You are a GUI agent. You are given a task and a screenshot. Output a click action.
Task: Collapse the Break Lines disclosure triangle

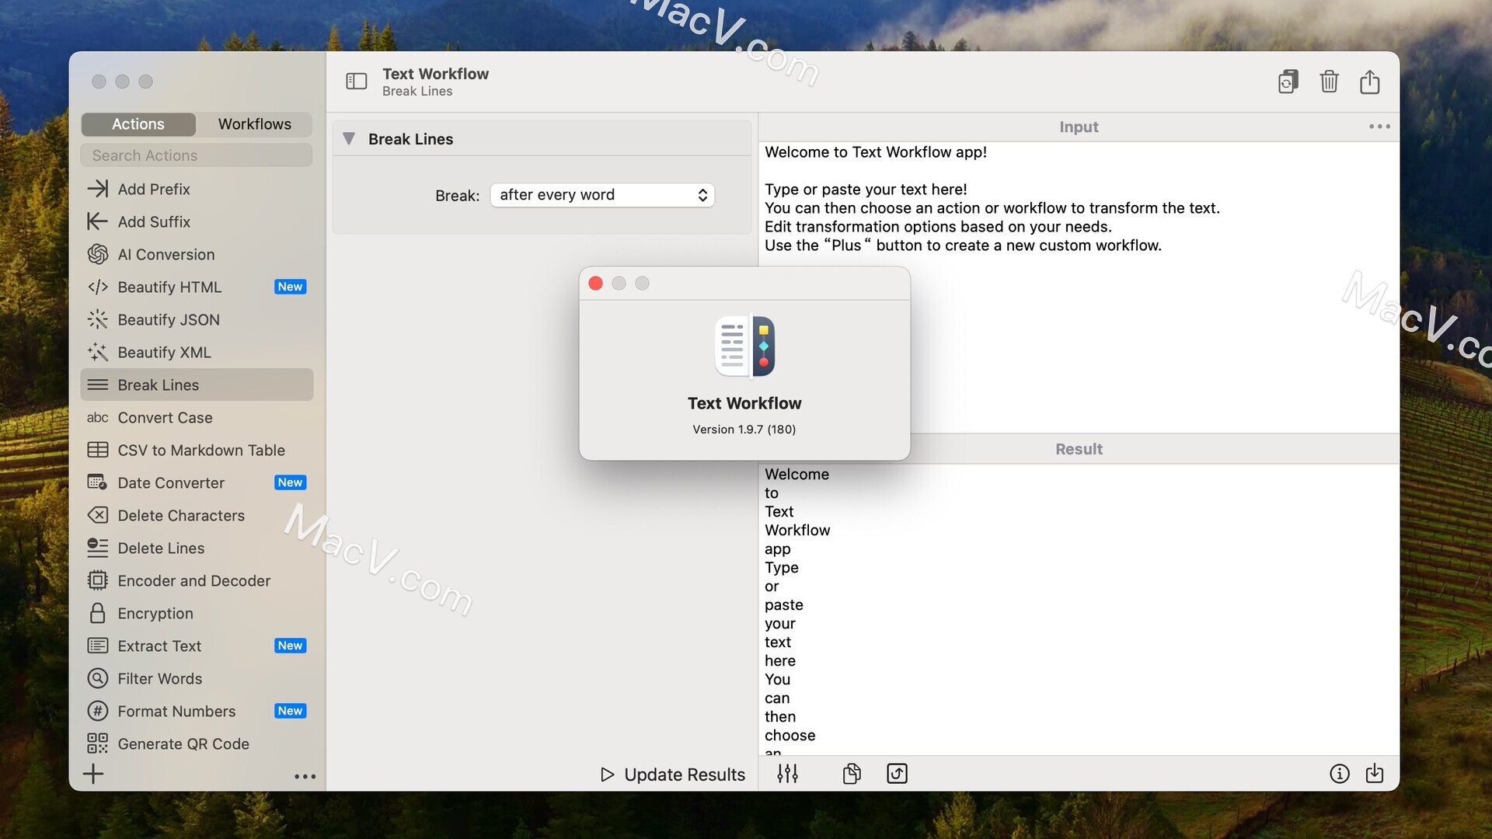[349, 138]
